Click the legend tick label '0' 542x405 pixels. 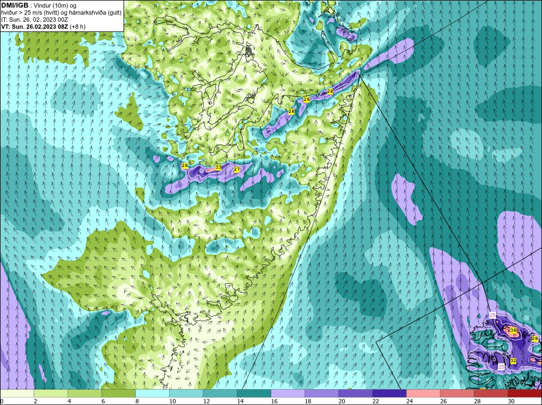click(x=2, y=401)
